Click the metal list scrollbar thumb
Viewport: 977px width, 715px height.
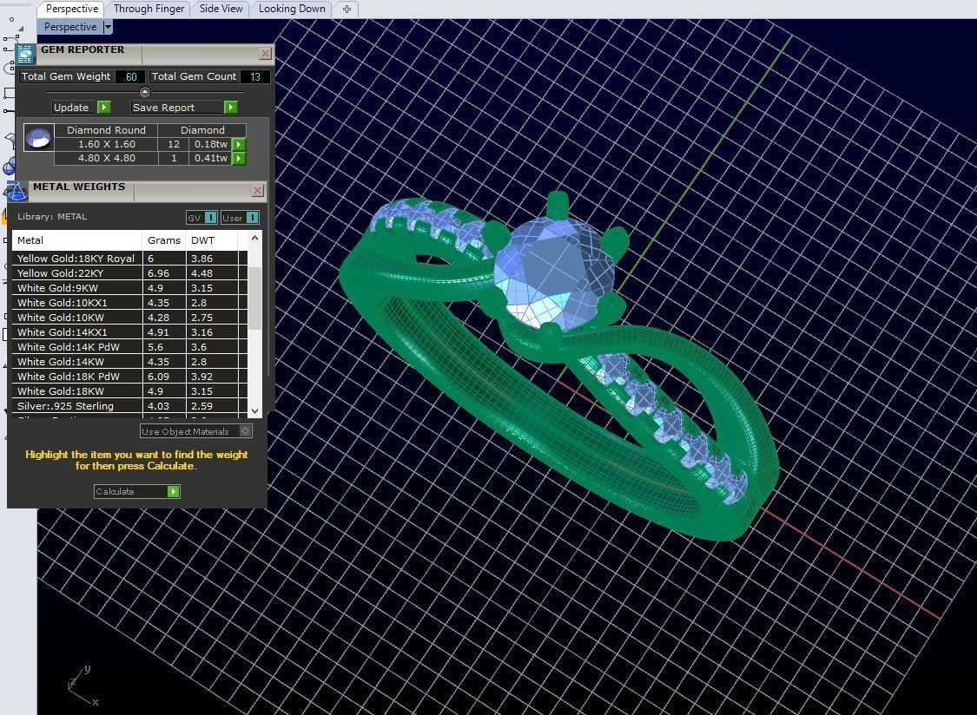[x=254, y=297]
